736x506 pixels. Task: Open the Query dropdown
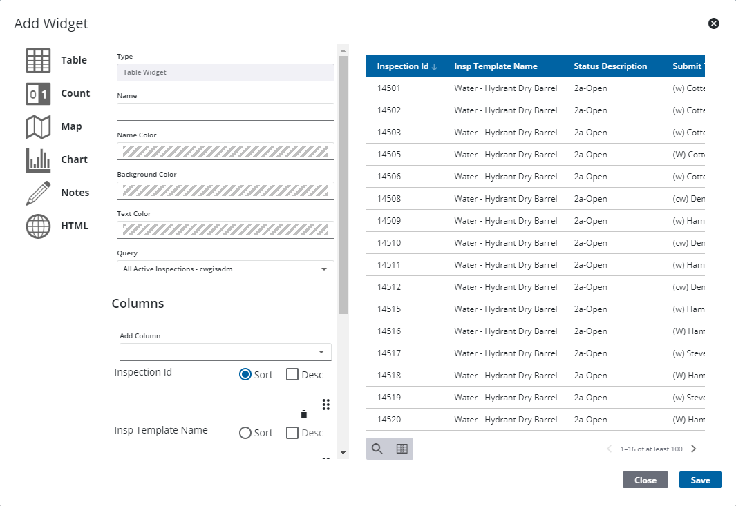click(x=225, y=269)
